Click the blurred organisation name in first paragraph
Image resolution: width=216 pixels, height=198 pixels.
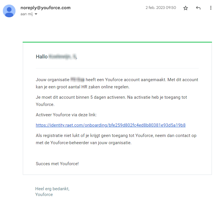coord(77,80)
